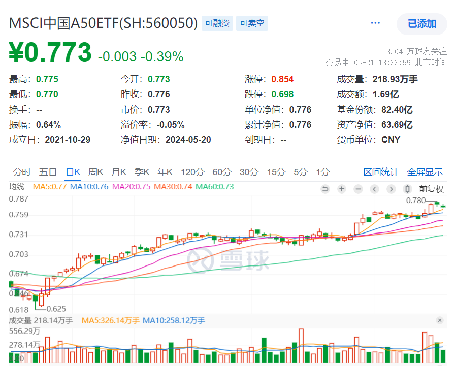Open the 区间统计 range statistics link

pos(381,172)
